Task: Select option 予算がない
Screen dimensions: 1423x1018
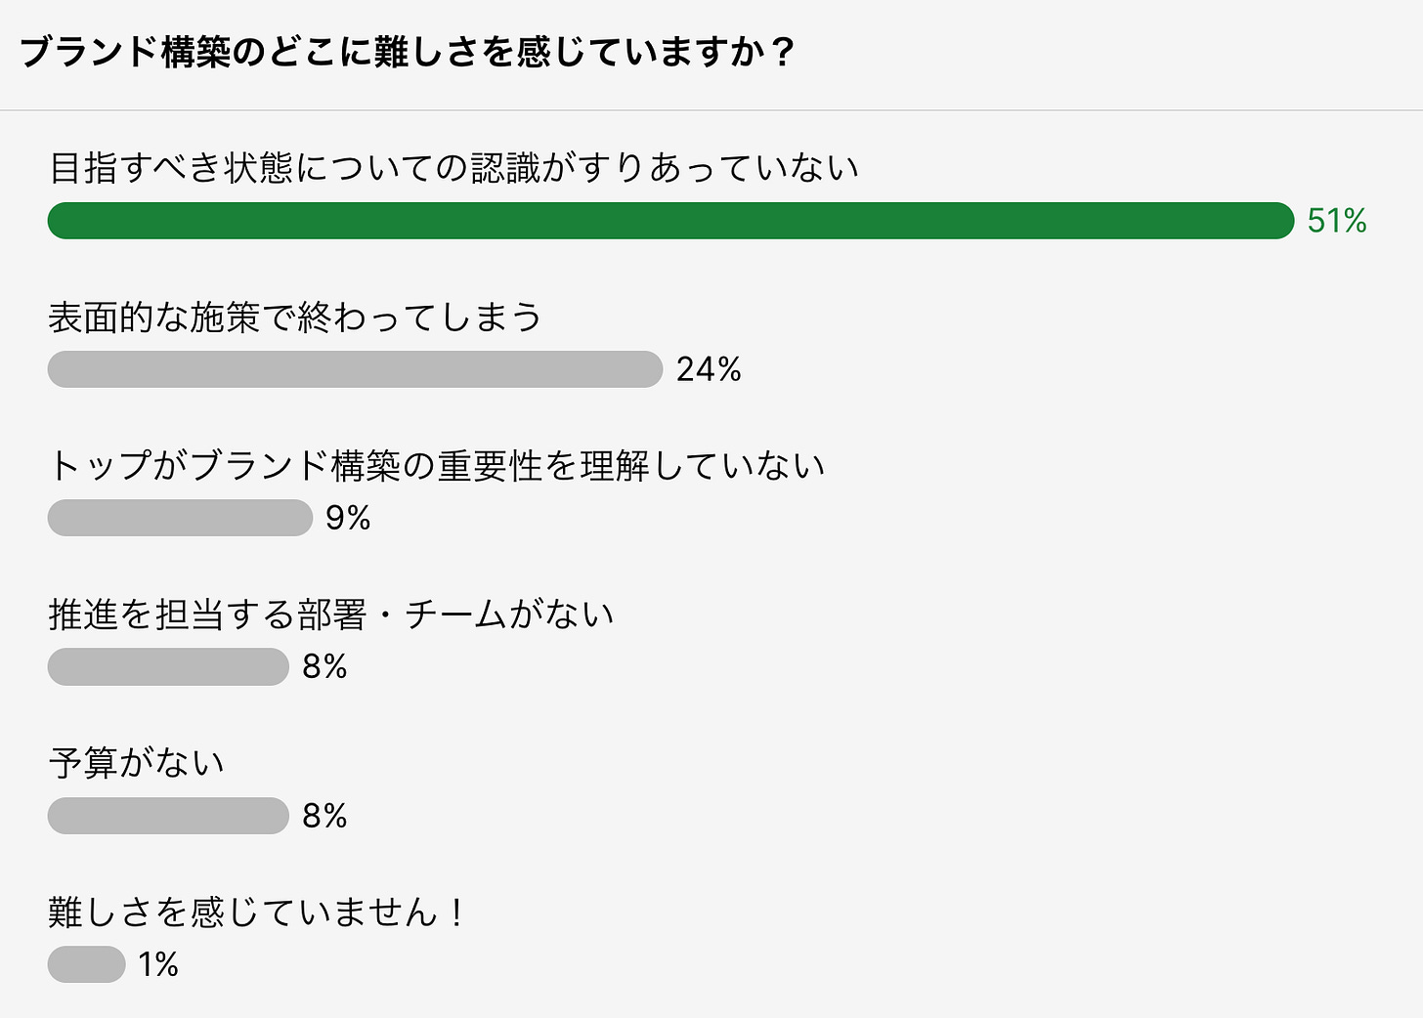Action: [137, 763]
